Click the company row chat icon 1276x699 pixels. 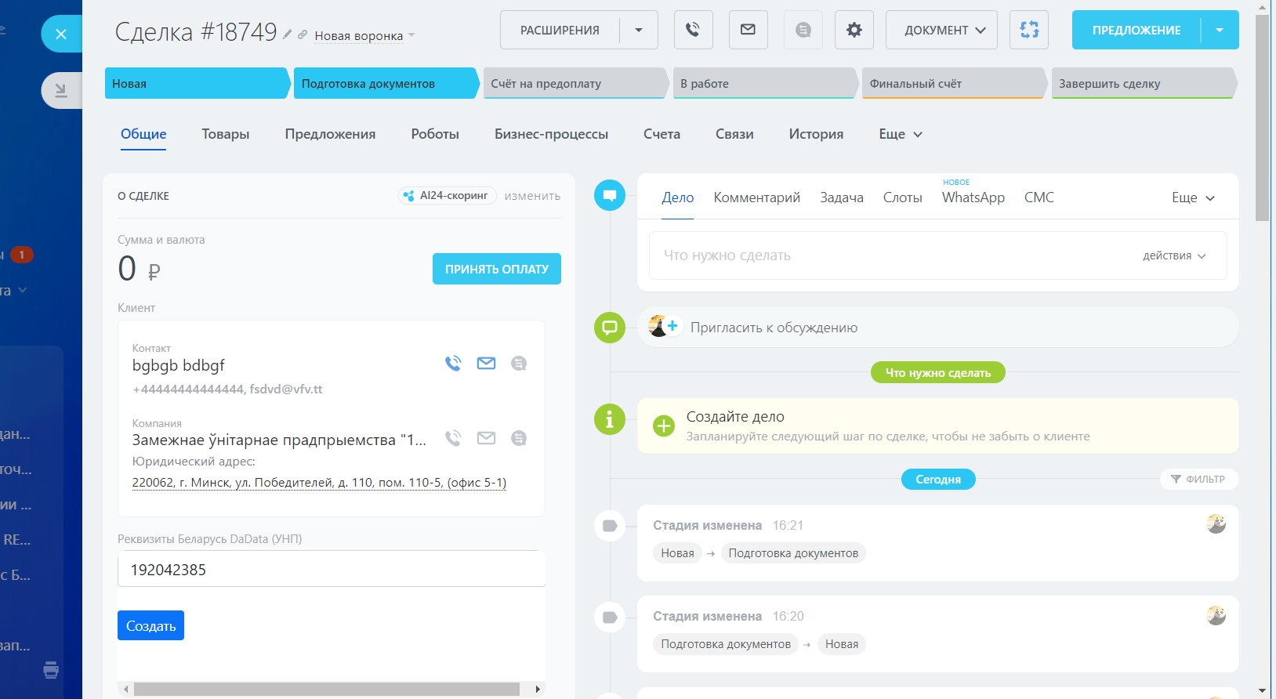click(519, 438)
